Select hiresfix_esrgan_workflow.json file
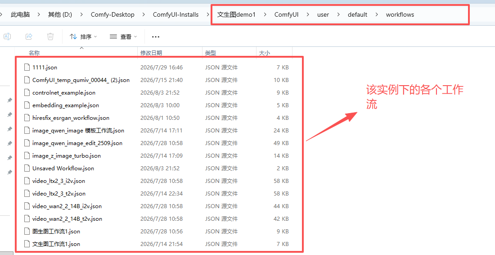Viewport: 495px width, 255px height. [x=71, y=118]
